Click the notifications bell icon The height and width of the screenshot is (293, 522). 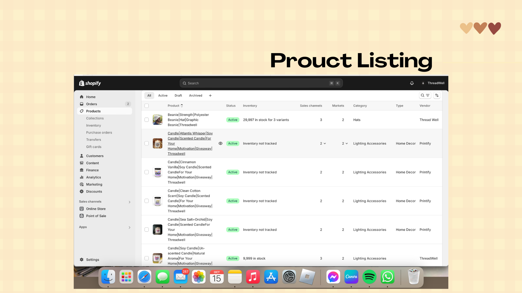pyautogui.click(x=412, y=83)
